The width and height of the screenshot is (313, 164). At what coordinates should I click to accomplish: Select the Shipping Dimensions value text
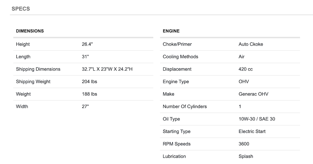point(107,69)
